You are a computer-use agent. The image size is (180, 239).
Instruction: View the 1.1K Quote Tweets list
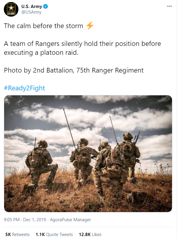pos(54,234)
